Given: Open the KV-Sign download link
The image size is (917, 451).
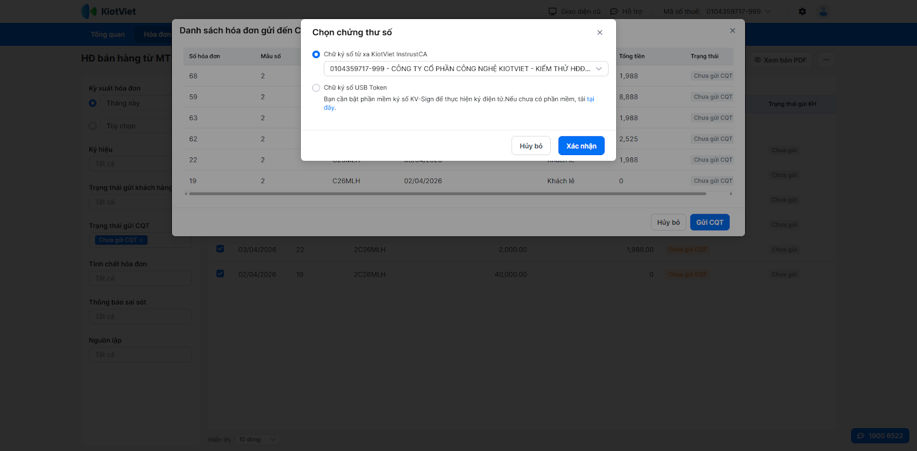Looking at the screenshot, I should pyautogui.click(x=590, y=100).
